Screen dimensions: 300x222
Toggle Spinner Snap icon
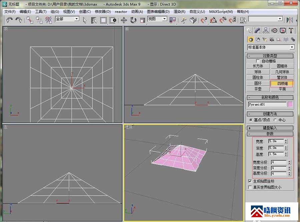[x=232, y=20]
